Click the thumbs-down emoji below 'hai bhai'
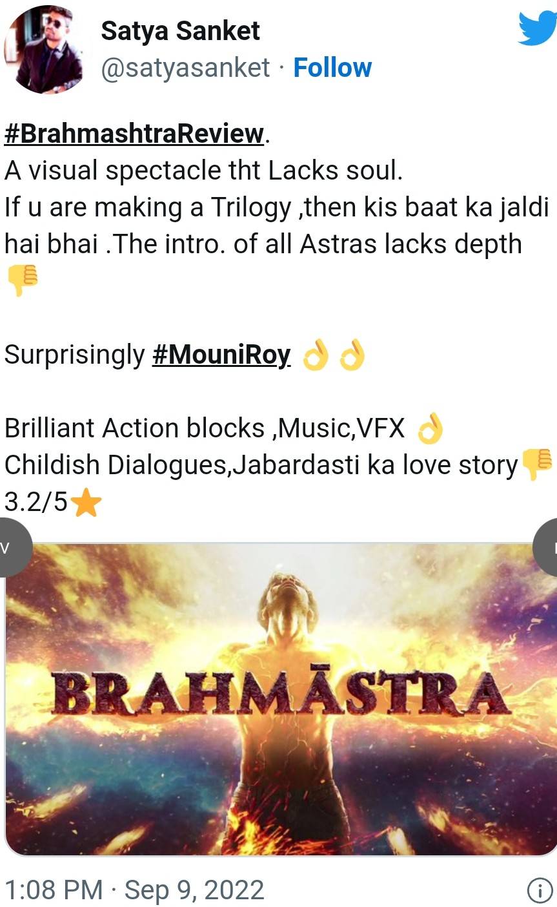 (x=21, y=281)
